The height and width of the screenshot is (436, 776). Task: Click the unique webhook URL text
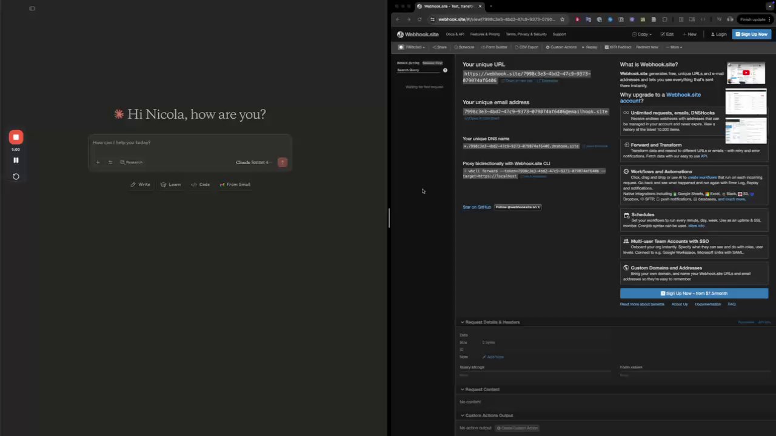coord(527,77)
